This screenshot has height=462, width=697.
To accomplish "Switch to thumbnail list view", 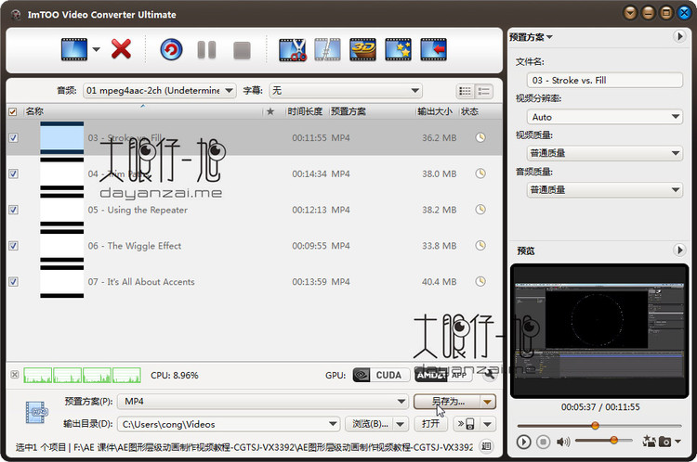I will coord(466,92).
